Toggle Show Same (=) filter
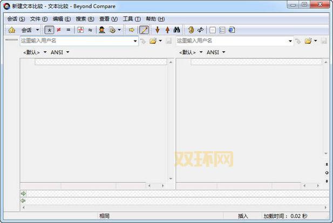The image size is (333, 223). pyautogui.click(x=69, y=30)
